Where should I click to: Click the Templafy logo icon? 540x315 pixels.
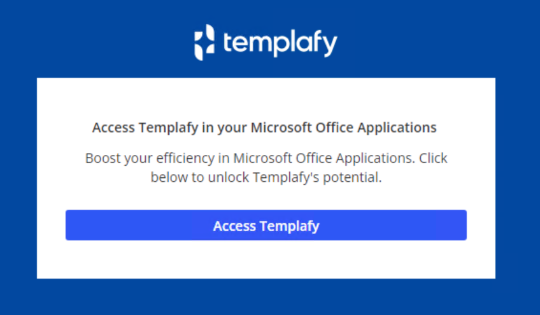[x=204, y=42]
